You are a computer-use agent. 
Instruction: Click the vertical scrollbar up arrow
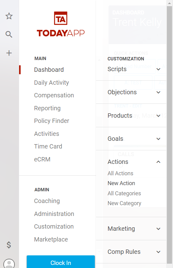pos(169,3)
